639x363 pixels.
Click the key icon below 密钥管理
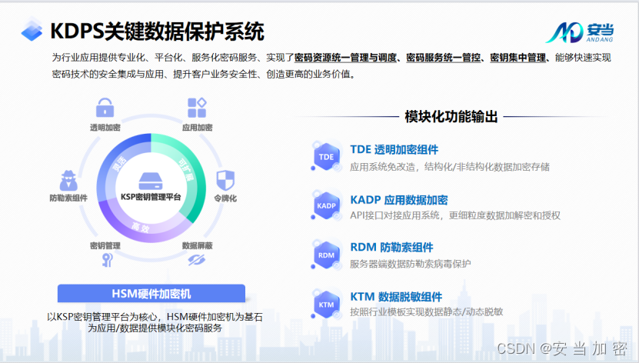point(107,260)
